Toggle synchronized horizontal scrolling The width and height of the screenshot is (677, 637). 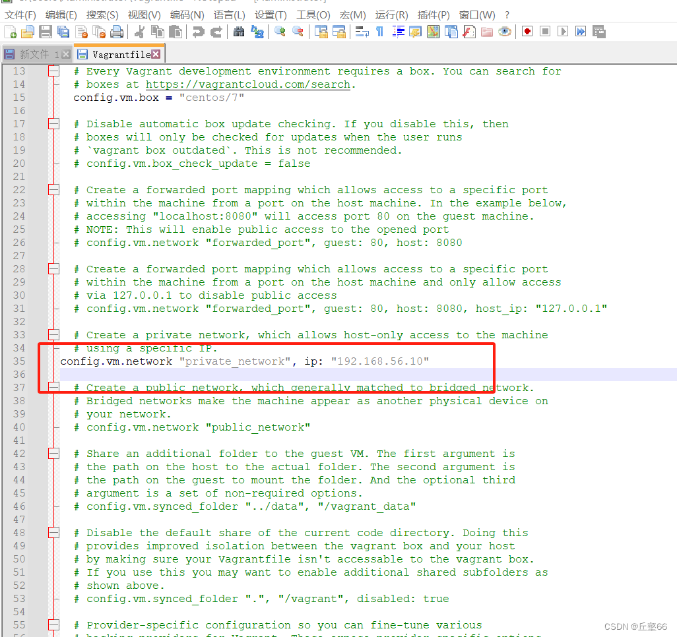point(339,32)
